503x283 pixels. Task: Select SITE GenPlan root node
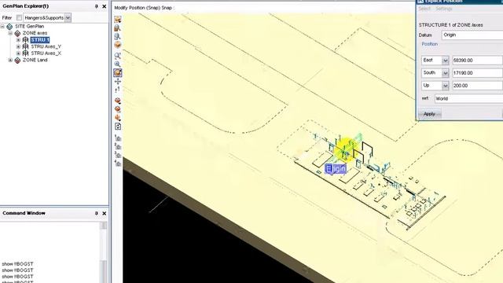point(29,26)
